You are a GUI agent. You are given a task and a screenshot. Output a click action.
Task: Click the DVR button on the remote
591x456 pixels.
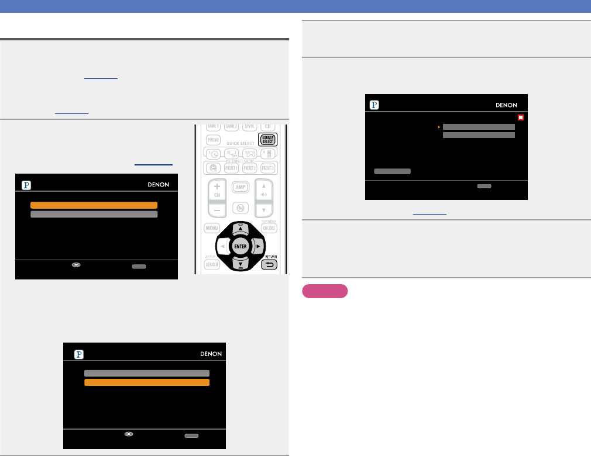point(249,127)
